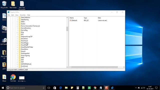Open the Action Center notifications icon
The width and height of the screenshot is (160, 90).
point(156,88)
